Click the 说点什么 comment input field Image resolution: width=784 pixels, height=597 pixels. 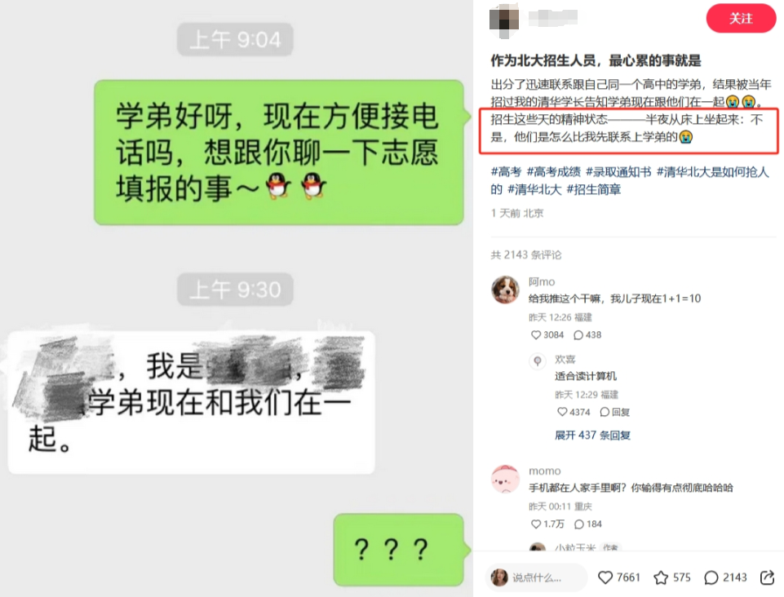[x=536, y=577]
